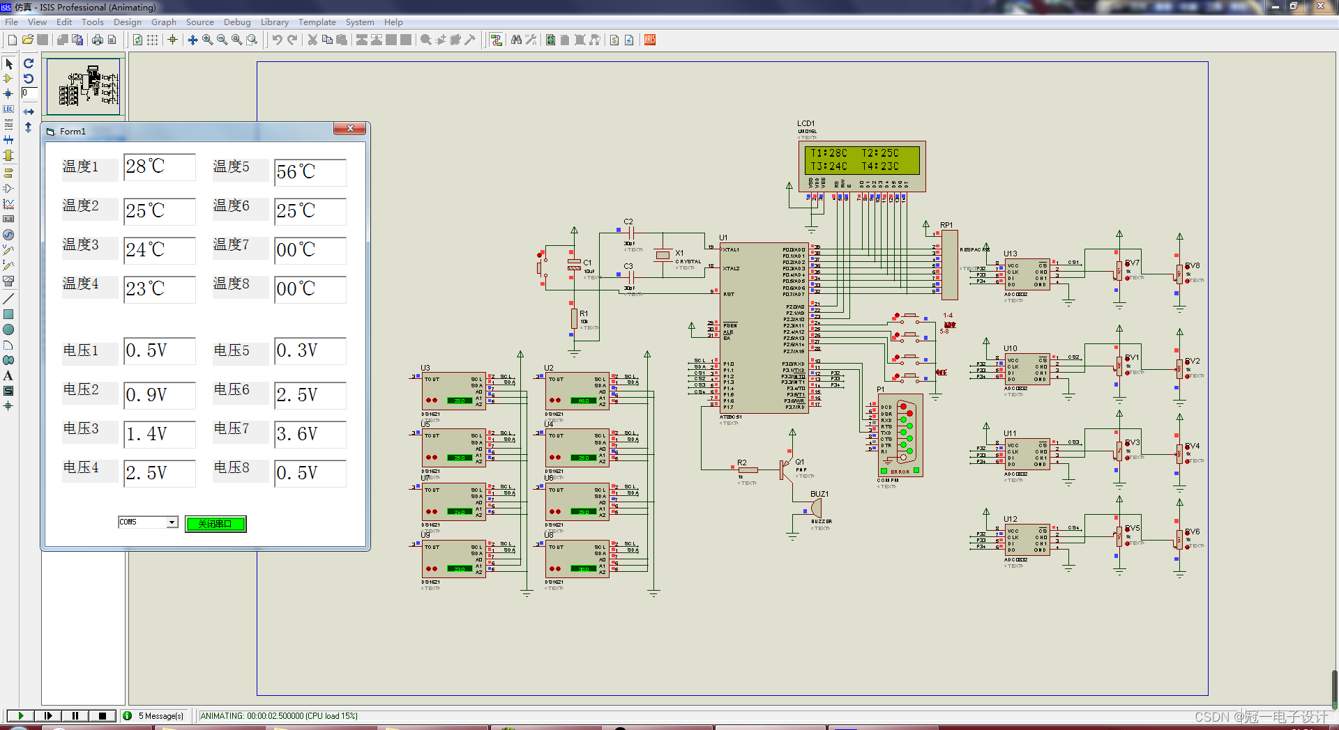The image size is (1339, 730).
Task: Zoom to selected area icon
Action: click(252, 40)
